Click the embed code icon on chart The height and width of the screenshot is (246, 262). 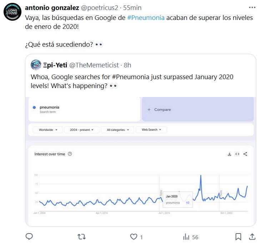237,154
